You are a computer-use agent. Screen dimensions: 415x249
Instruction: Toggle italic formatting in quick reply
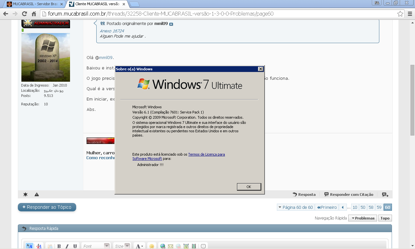(x=67, y=246)
